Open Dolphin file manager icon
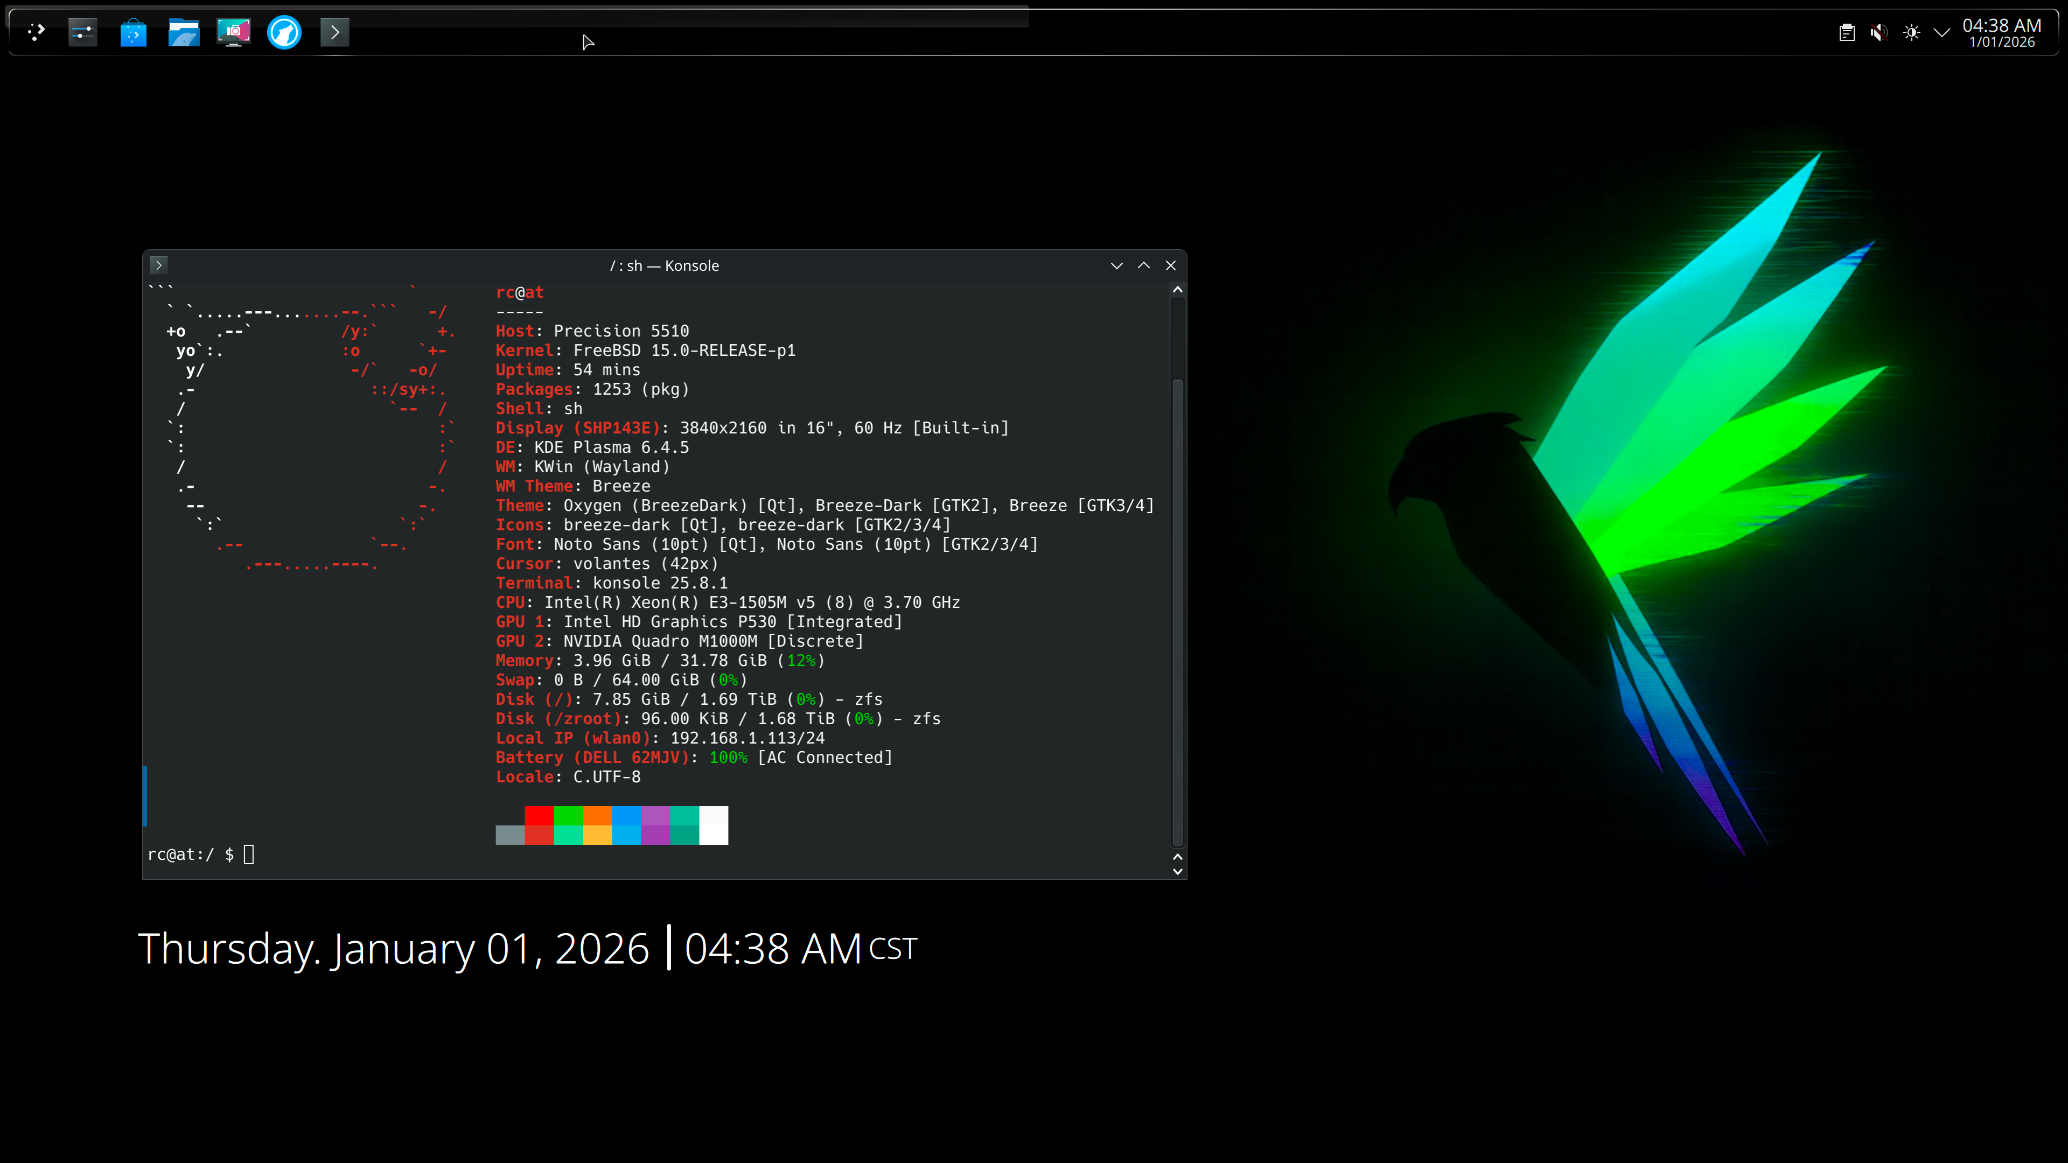The image size is (2068, 1163). (x=184, y=32)
